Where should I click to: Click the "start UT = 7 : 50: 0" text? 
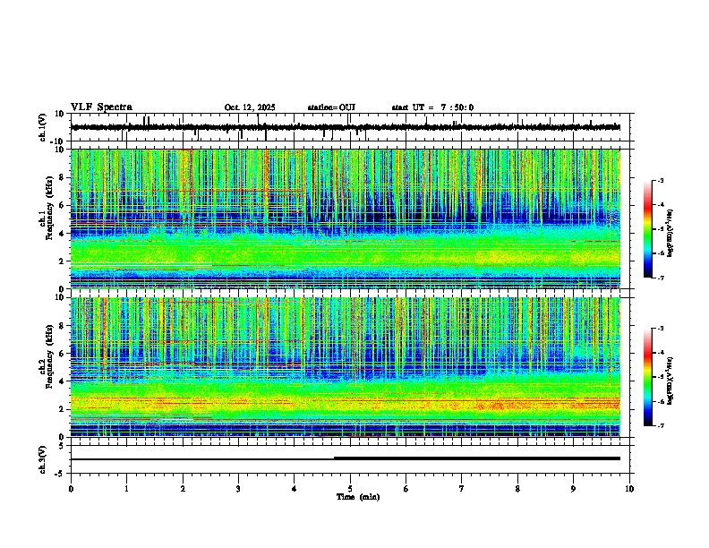[x=432, y=107]
